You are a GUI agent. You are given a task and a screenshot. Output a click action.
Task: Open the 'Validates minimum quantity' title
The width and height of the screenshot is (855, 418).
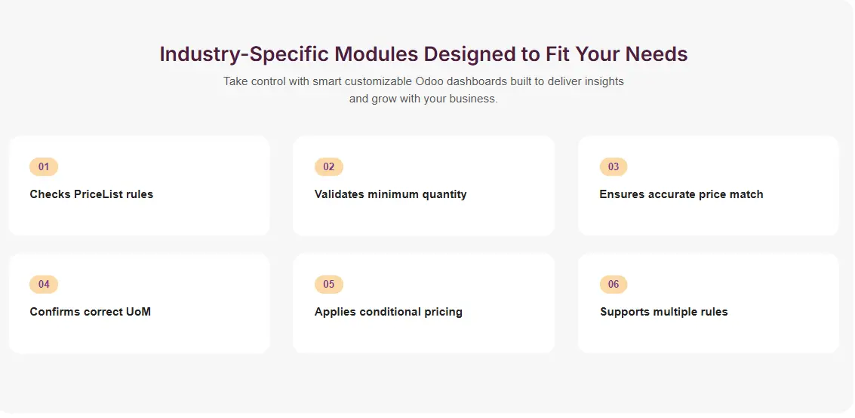pyautogui.click(x=390, y=194)
